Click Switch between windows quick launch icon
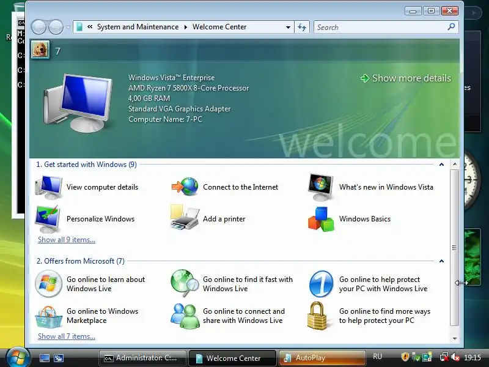Image resolution: width=489 pixels, height=367 pixels. (x=58, y=358)
